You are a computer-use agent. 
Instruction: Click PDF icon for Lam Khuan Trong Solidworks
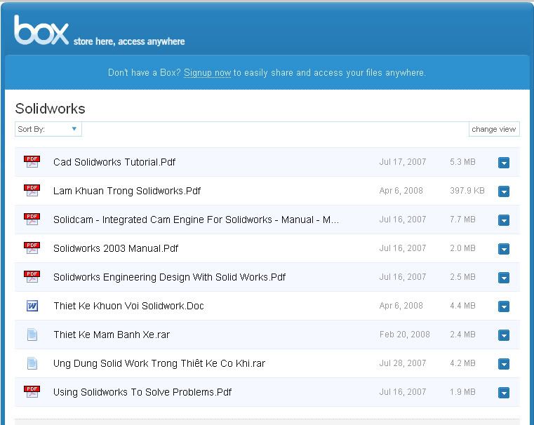pos(32,191)
